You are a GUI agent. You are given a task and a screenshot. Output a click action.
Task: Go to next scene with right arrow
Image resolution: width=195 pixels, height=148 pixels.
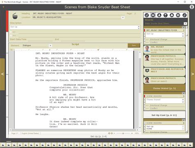click(193, 74)
